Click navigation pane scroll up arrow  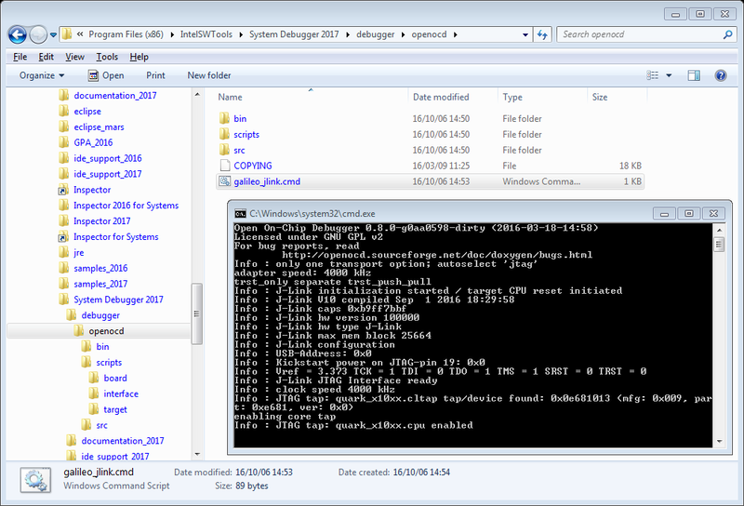point(197,95)
